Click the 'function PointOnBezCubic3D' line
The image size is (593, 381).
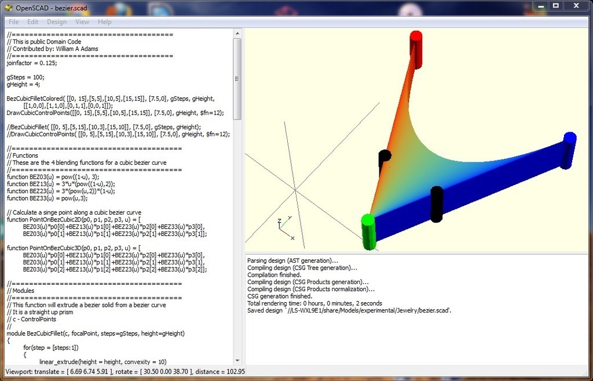(x=74, y=248)
